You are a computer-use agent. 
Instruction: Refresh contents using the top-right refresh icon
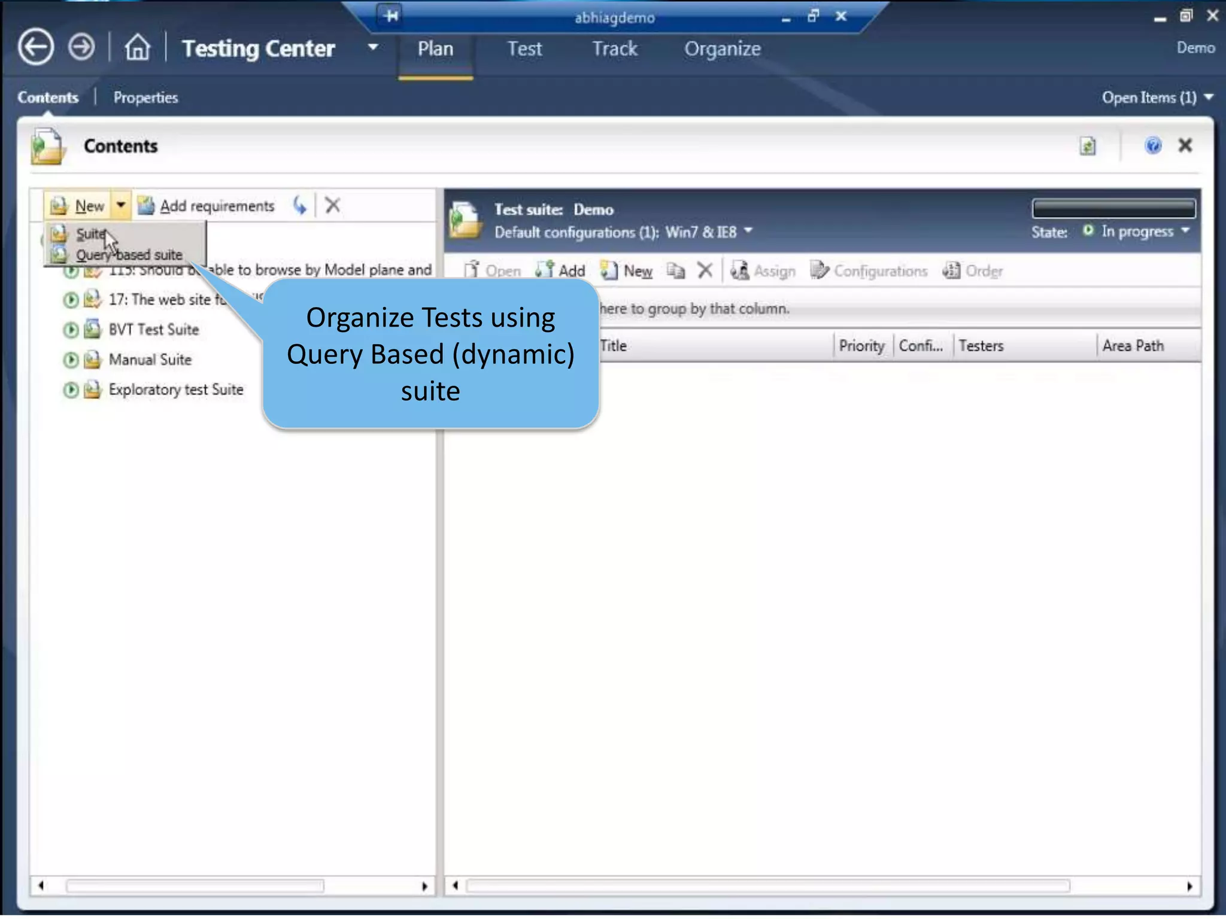[x=1088, y=145]
